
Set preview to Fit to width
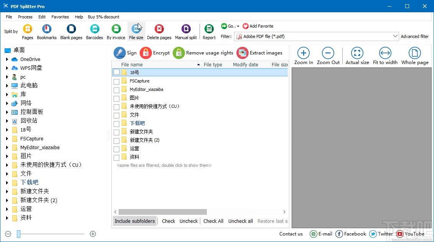coord(385,56)
